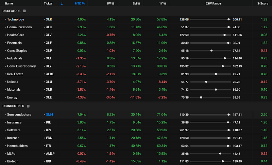The image size is (272, 165).
Task: Click the XLE ticker
Action: tap(49, 97)
